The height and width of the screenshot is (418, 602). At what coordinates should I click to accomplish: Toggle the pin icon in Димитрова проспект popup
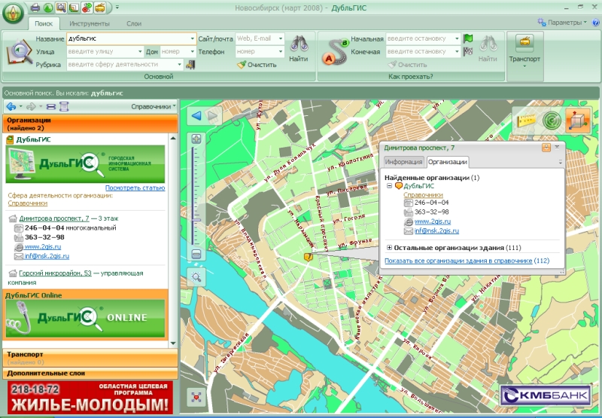pos(546,148)
